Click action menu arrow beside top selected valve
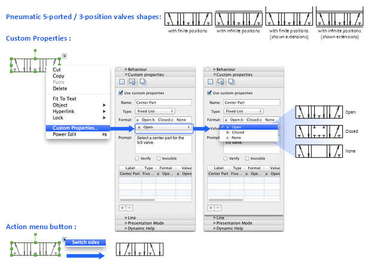Image resolution: width=383 pixels, height=265 pixels. pyautogui.click(x=65, y=56)
